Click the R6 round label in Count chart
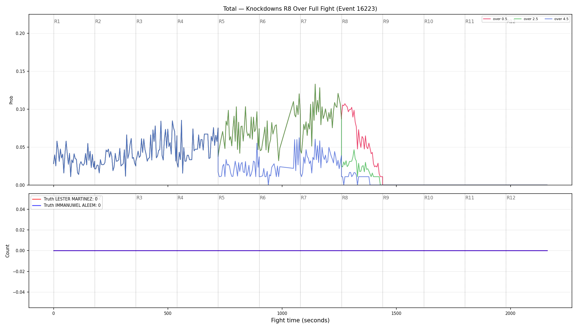The image size is (578, 330). (263, 198)
